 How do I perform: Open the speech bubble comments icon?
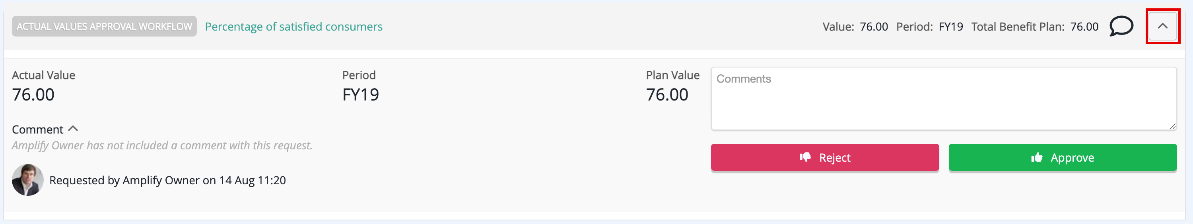coord(1121,26)
